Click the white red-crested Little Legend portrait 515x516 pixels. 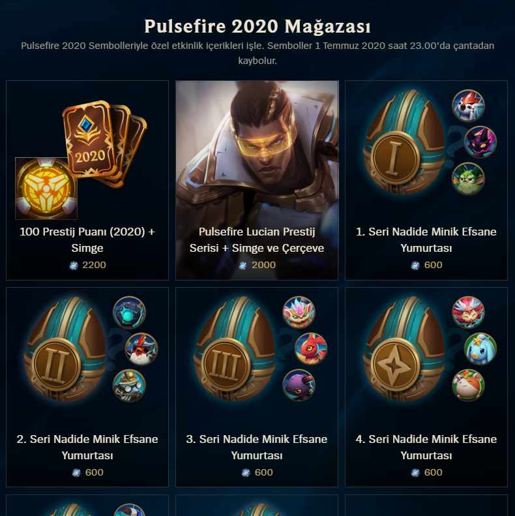point(468,106)
